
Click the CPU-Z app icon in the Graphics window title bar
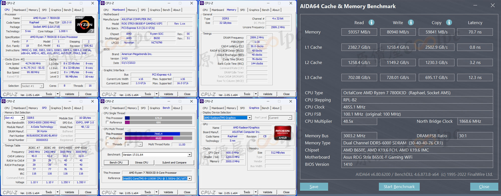click(202, 101)
